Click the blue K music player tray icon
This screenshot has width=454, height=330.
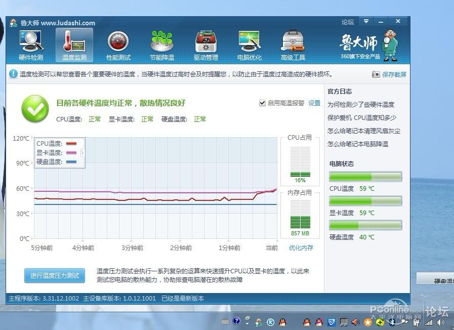[x=270, y=322]
